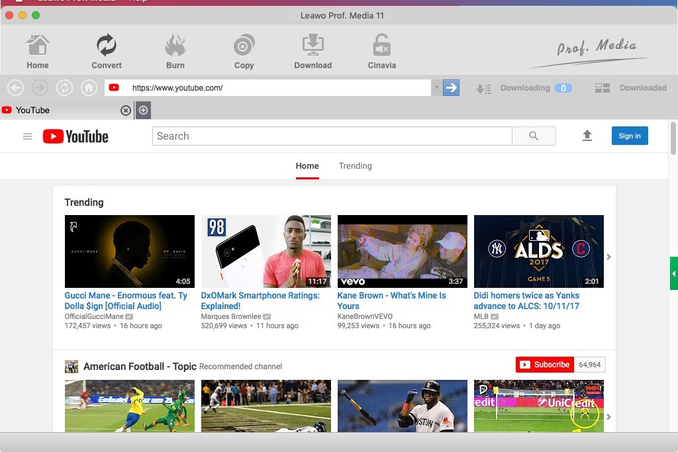Close the YouTube browser tab
This screenshot has height=452, width=678.
(x=125, y=111)
